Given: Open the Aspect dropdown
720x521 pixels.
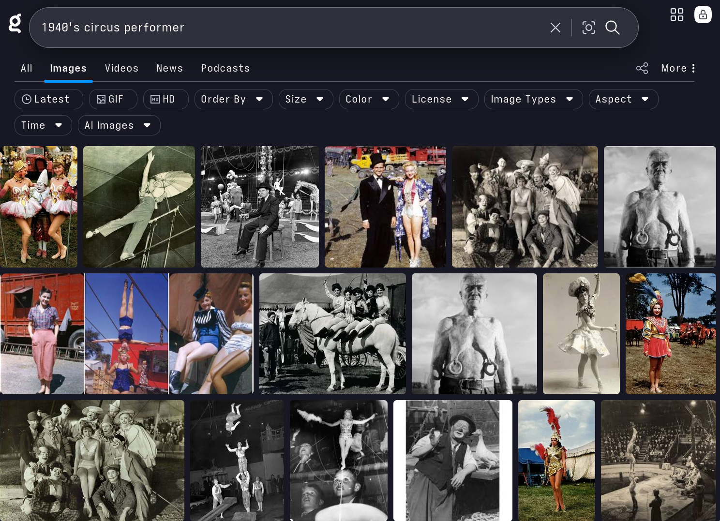Looking at the screenshot, I should coord(624,99).
